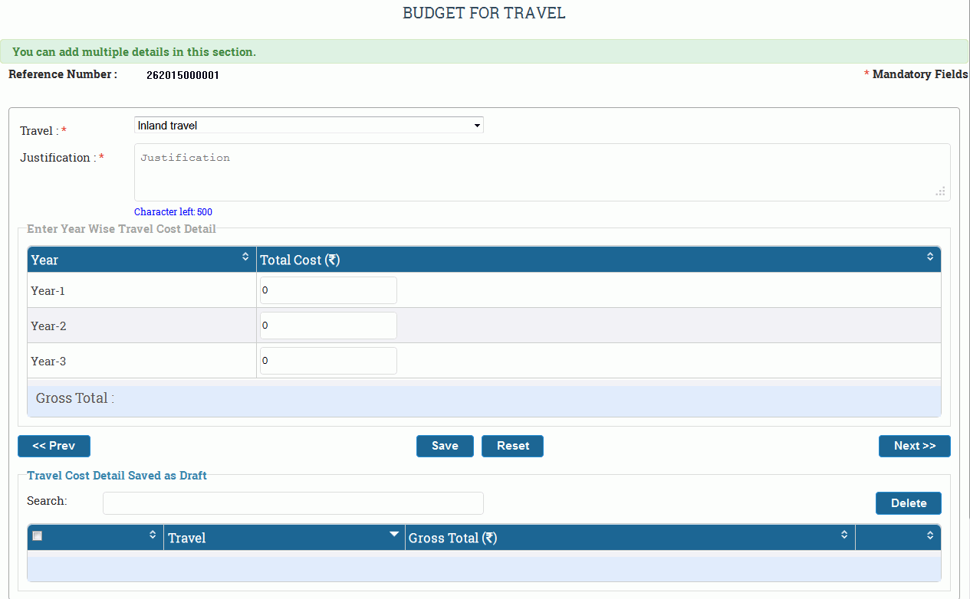Screen dimensions: 970x599
Task: Proceed with the Next button
Action: 914,446
